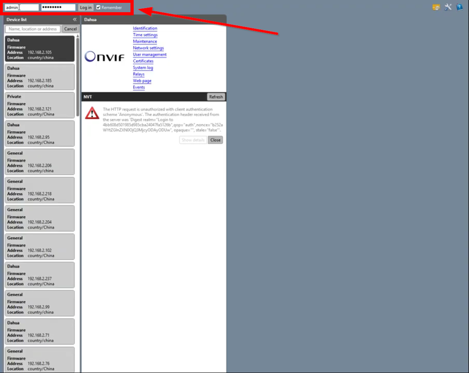Screen dimensions: 469x373
Task: Select Dahua device at 192.168.2.237
Action: click(39, 275)
